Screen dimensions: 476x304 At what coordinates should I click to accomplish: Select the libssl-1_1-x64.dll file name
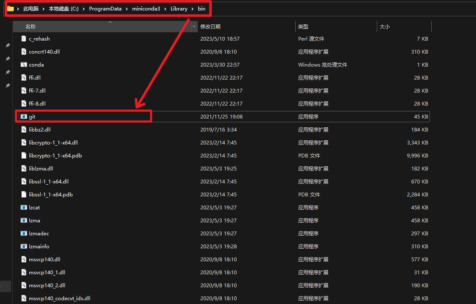click(49, 181)
